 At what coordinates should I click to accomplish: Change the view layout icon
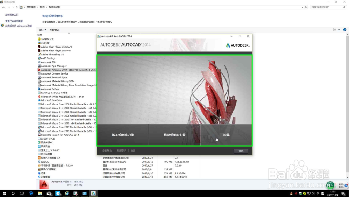coord(335,30)
